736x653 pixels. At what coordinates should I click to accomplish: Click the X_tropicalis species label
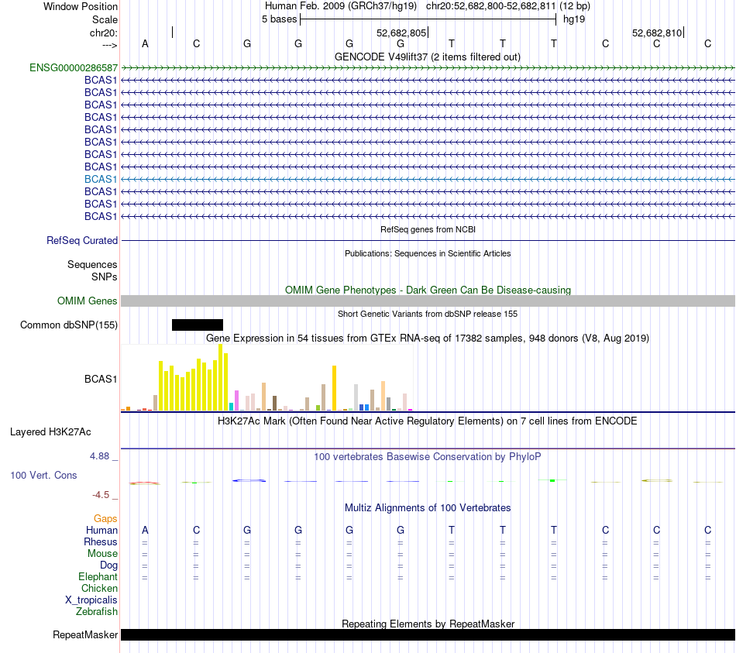[91, 600]
